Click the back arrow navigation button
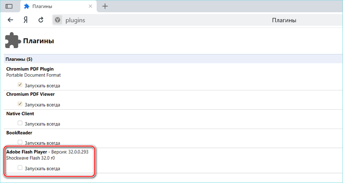The height and width of the screenshot is (183, 343). pyautogui.click(x=11, y=20)
